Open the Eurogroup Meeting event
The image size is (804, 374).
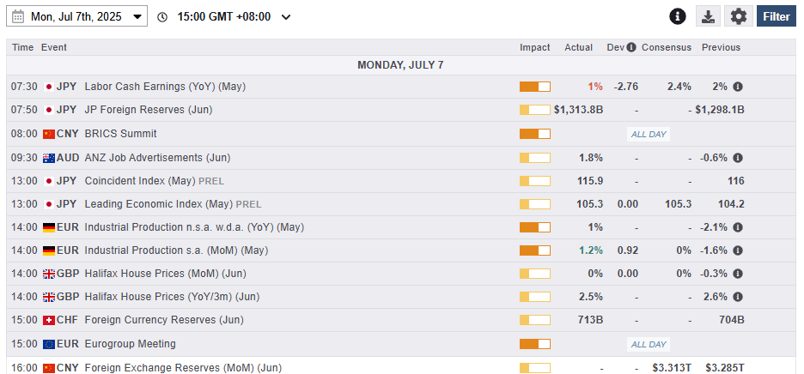[130, 344]
